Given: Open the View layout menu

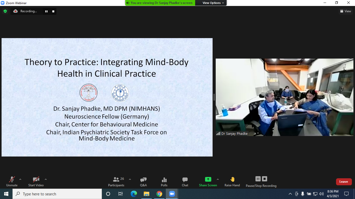Looking at the screenshot, I should (x=345, y=11).
